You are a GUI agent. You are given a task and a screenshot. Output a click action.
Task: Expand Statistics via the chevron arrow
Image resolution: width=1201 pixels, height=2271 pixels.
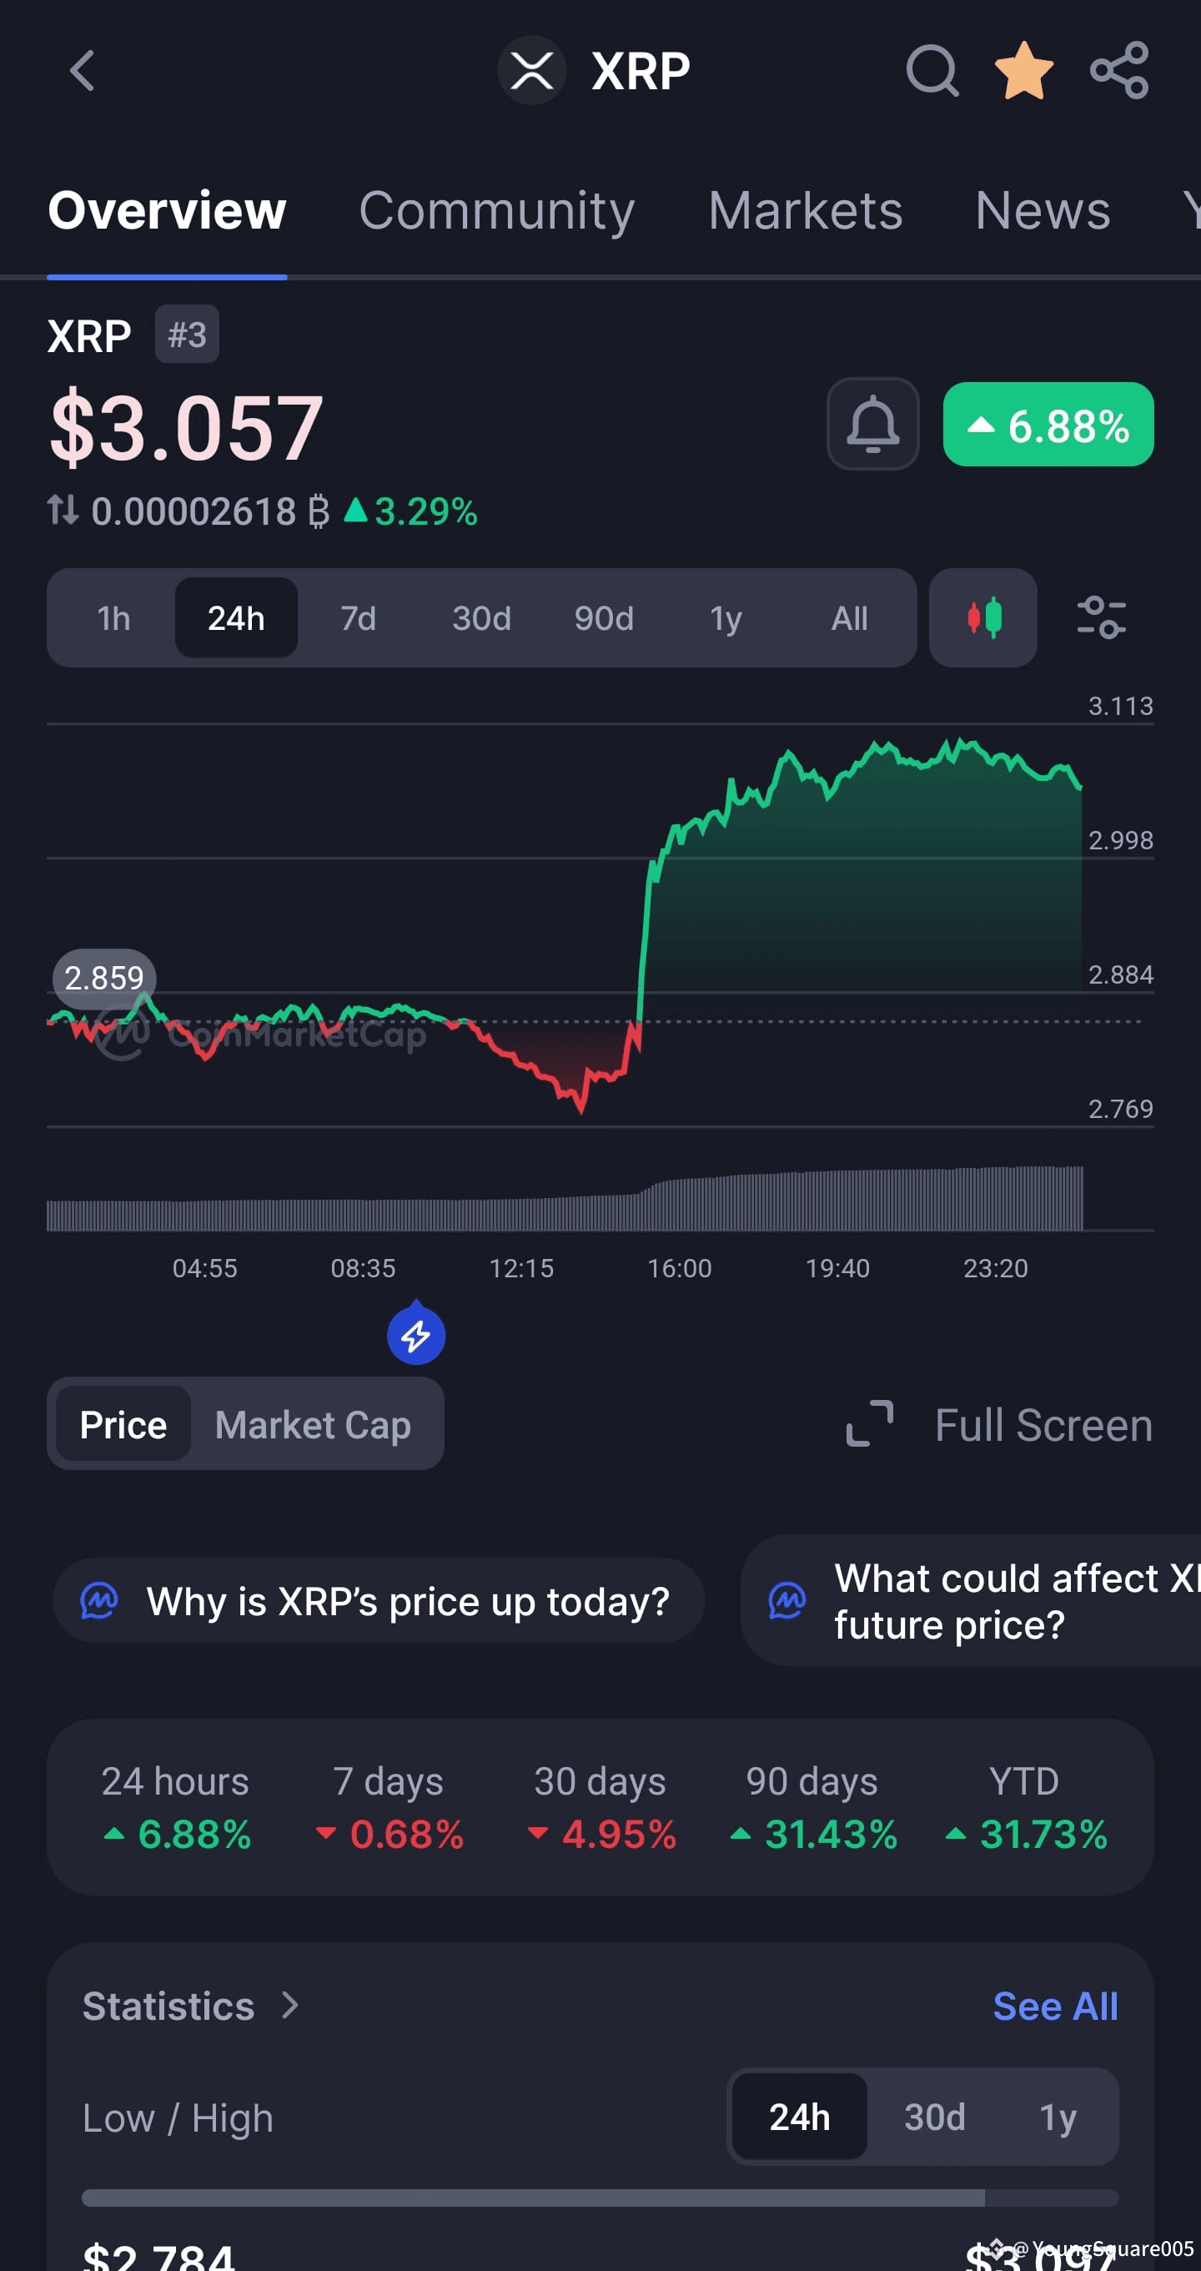click(x=290, y=2006)
